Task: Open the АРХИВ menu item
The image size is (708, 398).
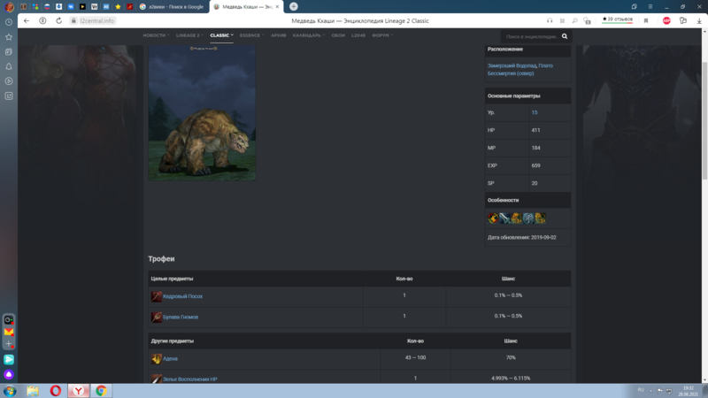Action: pyautogui.click(x=279, y=35)
